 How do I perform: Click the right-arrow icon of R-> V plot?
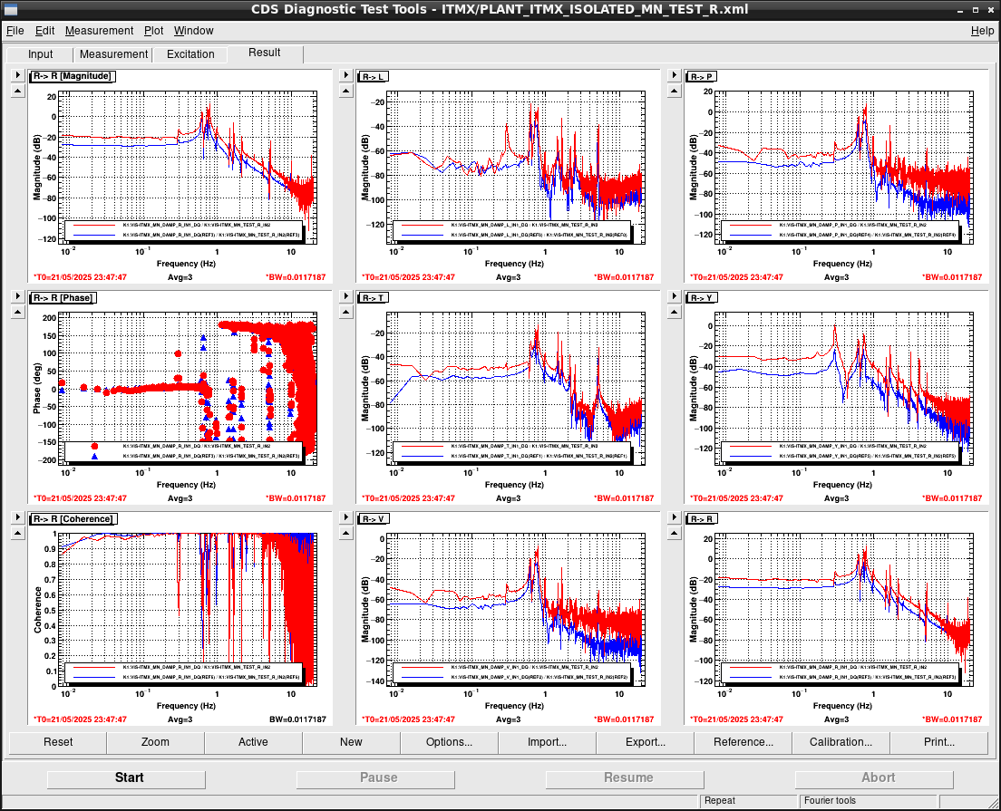point(346,517)
